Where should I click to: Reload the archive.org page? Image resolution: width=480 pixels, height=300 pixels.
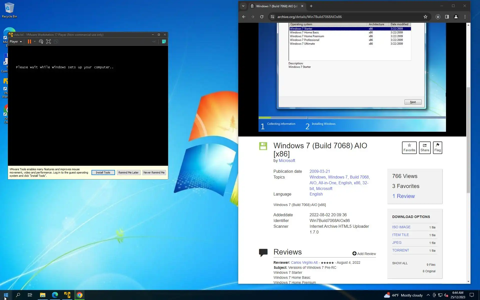pos(262,17)
